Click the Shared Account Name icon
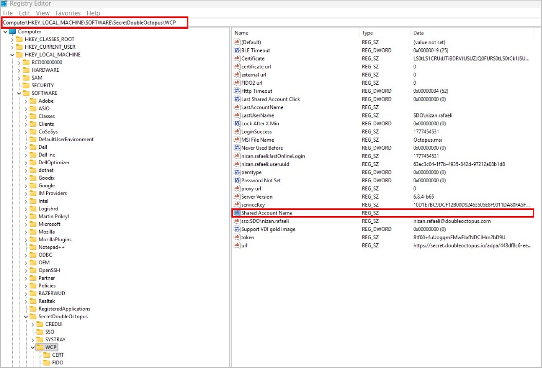542x368 pixels. pyautogui.click(x=237, y=212)
